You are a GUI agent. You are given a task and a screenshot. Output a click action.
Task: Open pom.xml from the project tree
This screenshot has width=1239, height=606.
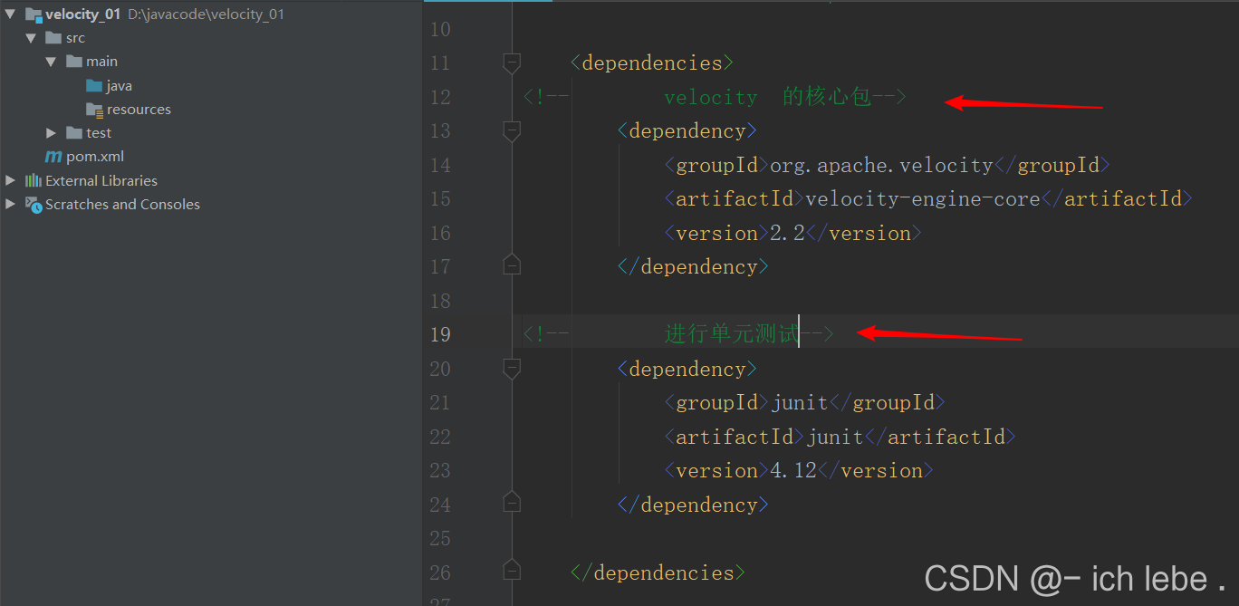coord(95,157)
